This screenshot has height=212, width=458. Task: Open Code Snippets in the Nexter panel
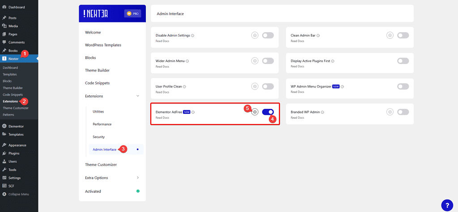(x=97, y=83)
